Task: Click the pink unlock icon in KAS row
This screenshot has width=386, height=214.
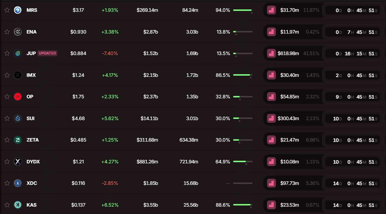Action: pos(271,205)
